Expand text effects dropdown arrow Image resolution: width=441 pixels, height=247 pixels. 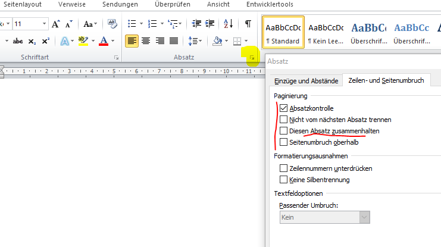[72, 41]
